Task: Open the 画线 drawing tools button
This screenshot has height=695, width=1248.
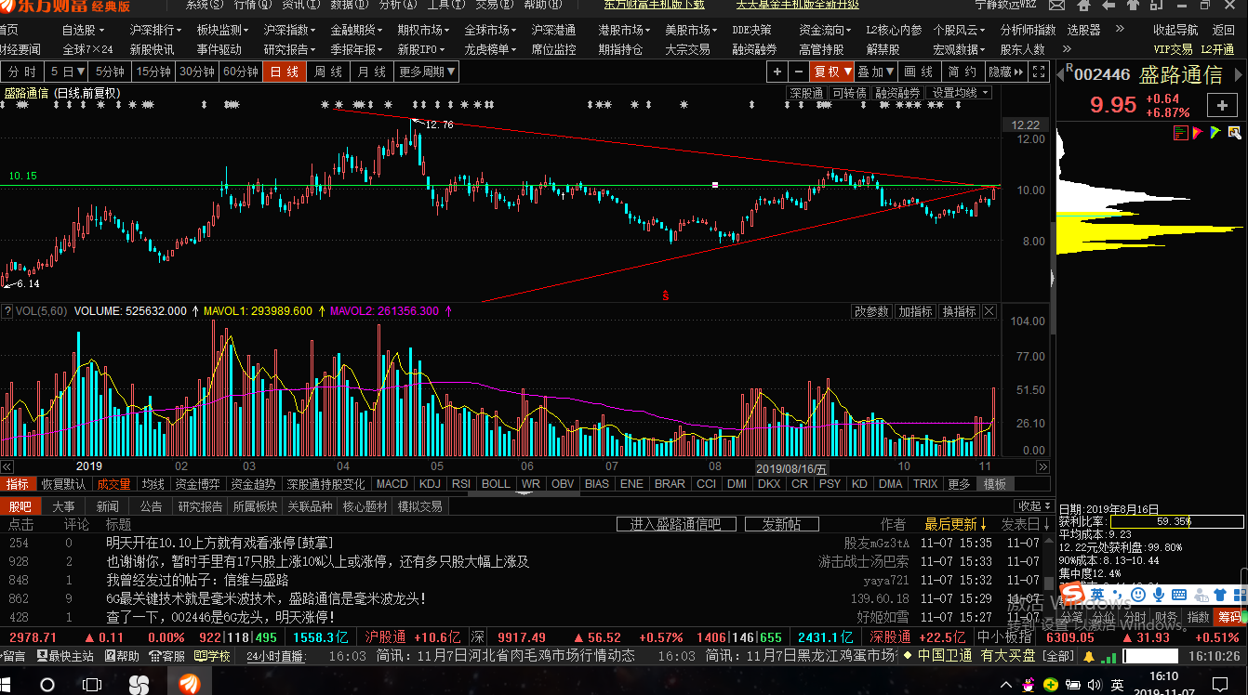Action: click(919, 72)
